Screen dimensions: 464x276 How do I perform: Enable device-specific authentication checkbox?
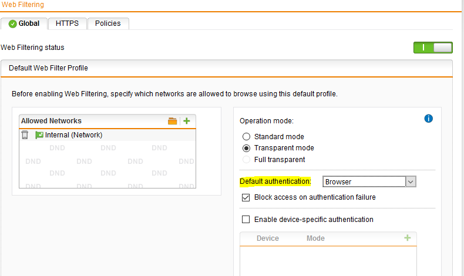(x=246, y=219)
